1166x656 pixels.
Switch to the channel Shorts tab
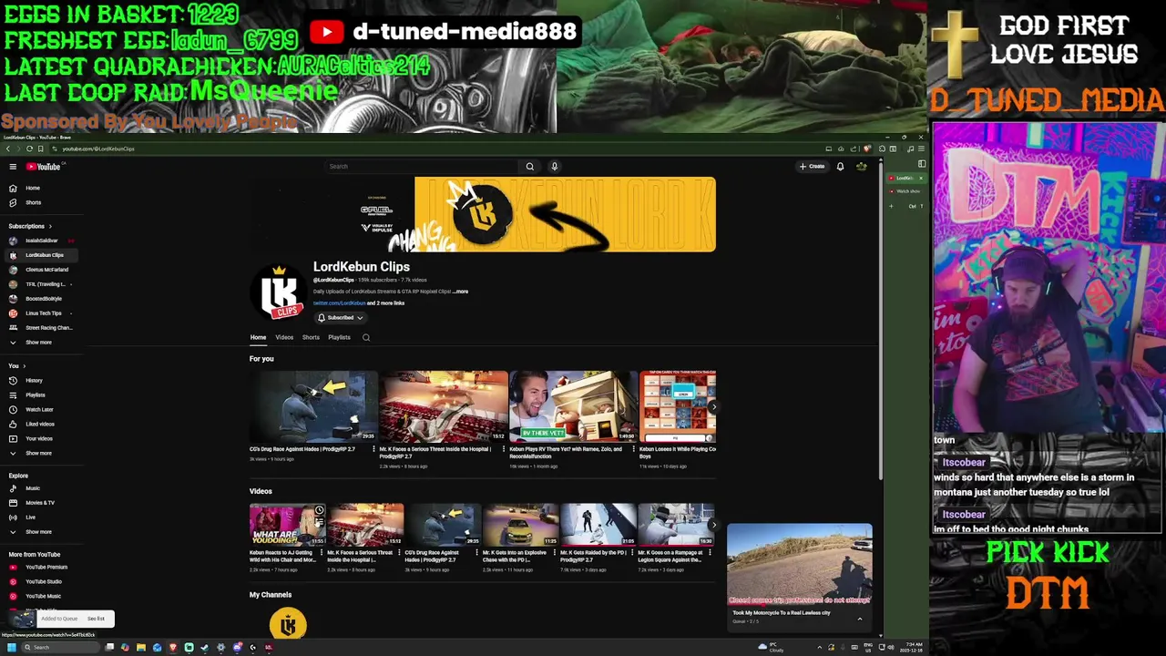311,337
